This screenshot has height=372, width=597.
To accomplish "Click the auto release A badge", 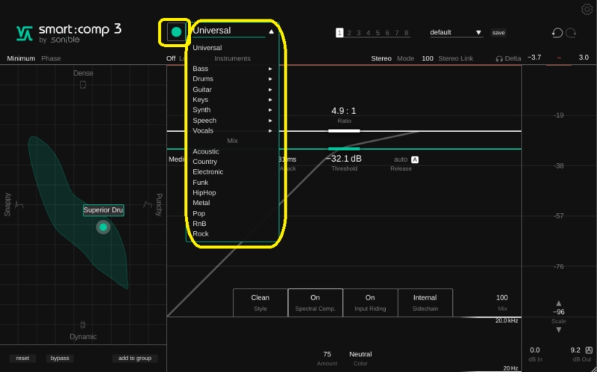I will [415, 160].
